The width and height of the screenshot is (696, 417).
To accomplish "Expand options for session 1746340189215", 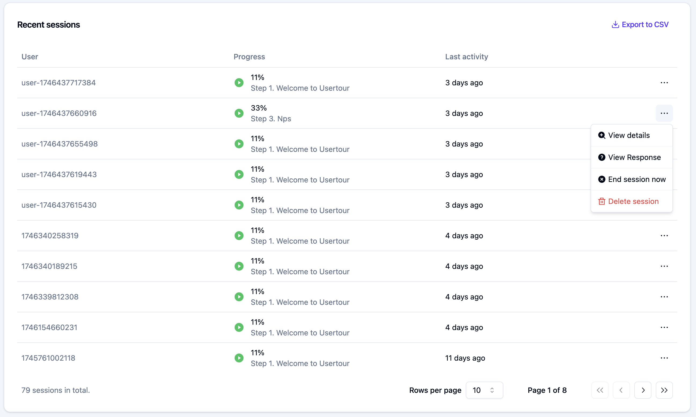I will 664,266.
